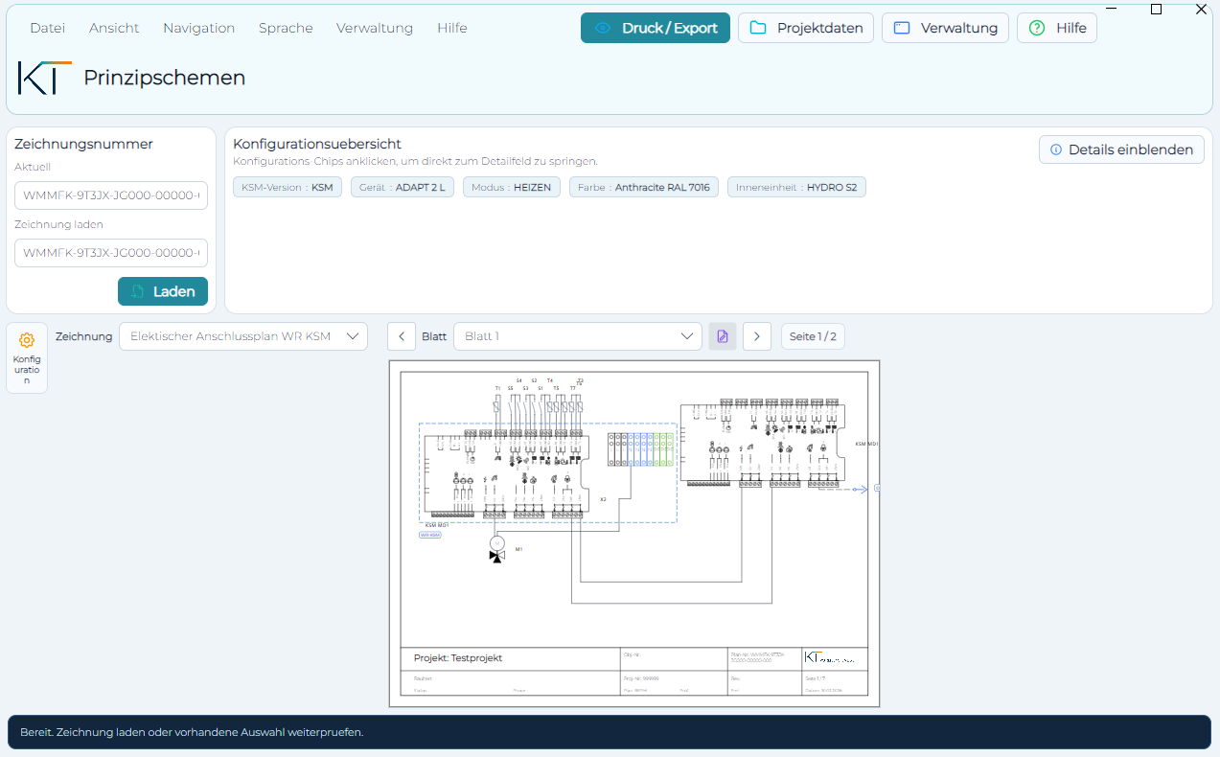Expand the Zeichnung dropdown
1220x757 pixels.
point(243,336)
